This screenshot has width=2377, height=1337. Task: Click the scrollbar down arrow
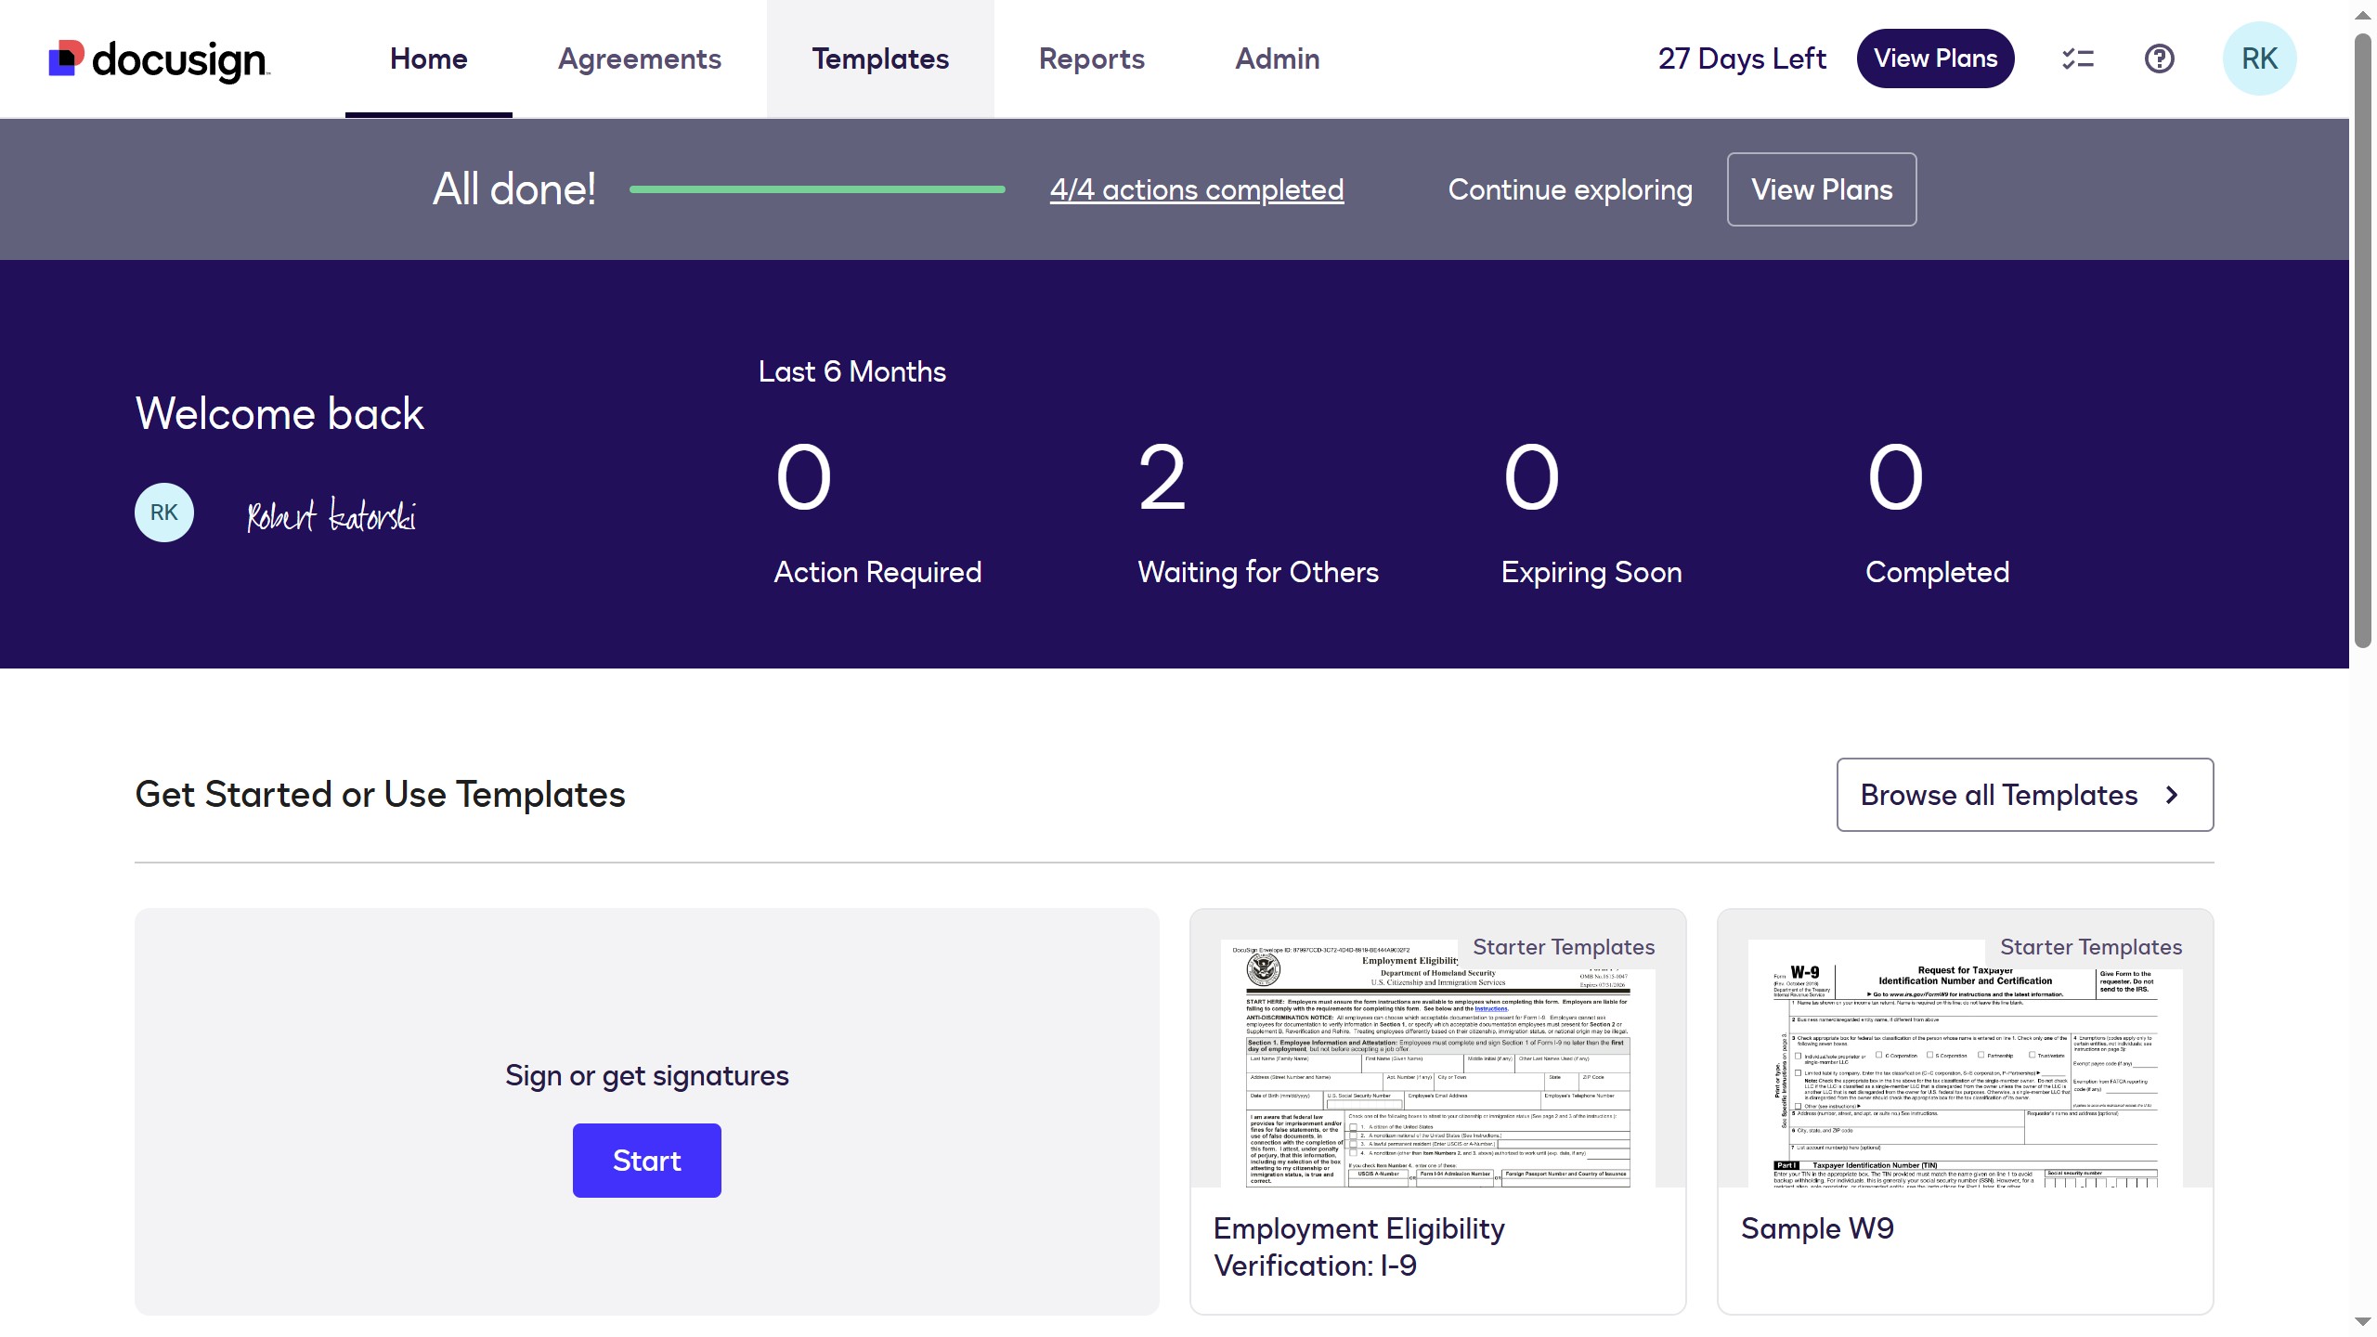(x=2363, y=1321)
